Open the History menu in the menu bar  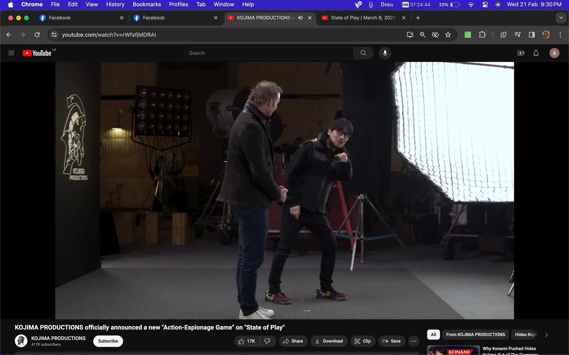click(x=115, y=4)
